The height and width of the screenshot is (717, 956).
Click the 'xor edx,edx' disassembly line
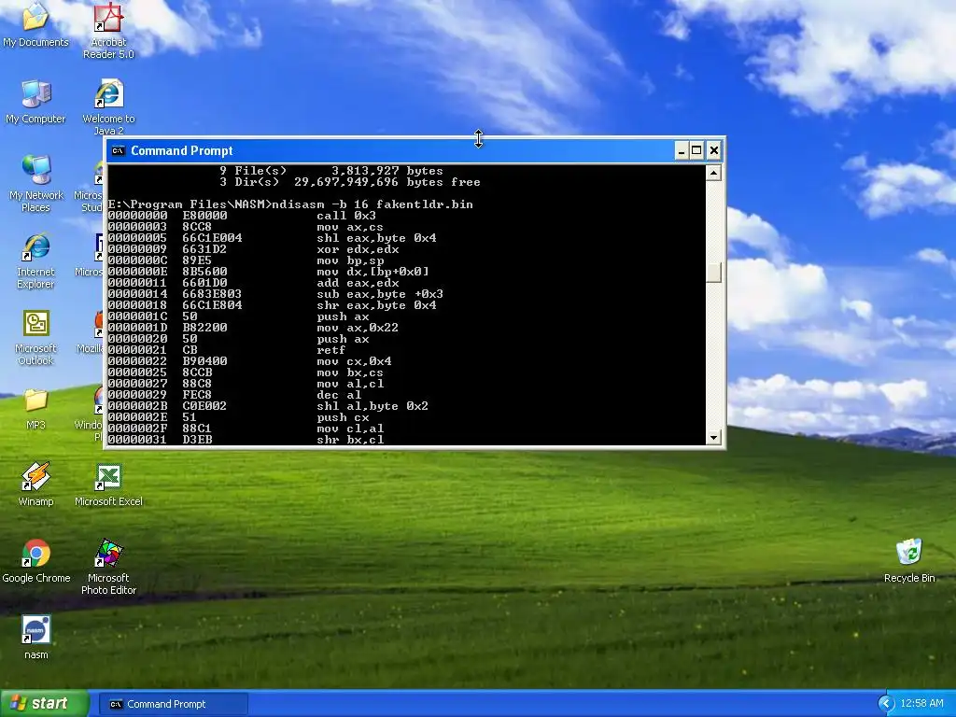254,249
